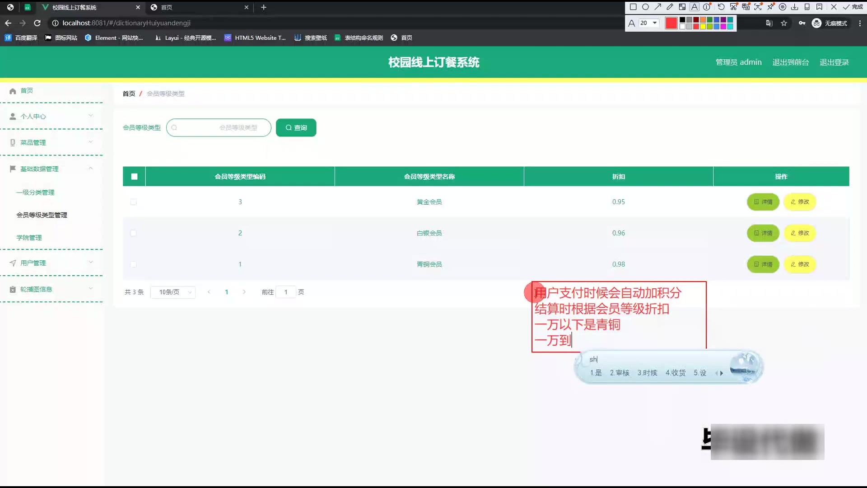Click the 查询 search button
867x488 pixels.
pos(296,128)
